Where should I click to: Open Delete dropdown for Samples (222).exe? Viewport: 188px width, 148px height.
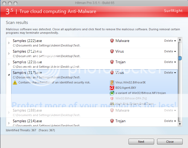[170, 41]
